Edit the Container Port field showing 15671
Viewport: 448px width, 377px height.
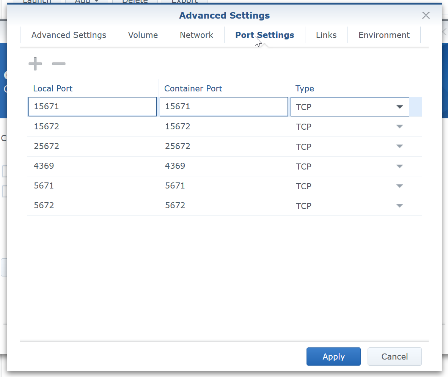223,107
